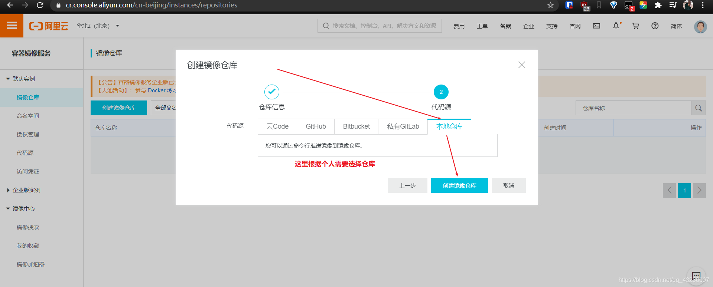The height and width of the screenshot is (287, 713).
Task: Open the 全部命名空间 dropdown
Action: (163, 108)
